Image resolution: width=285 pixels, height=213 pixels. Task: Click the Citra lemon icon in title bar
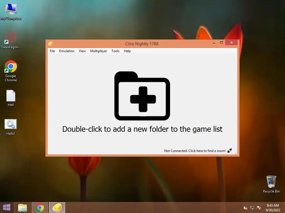pos(50,44)
